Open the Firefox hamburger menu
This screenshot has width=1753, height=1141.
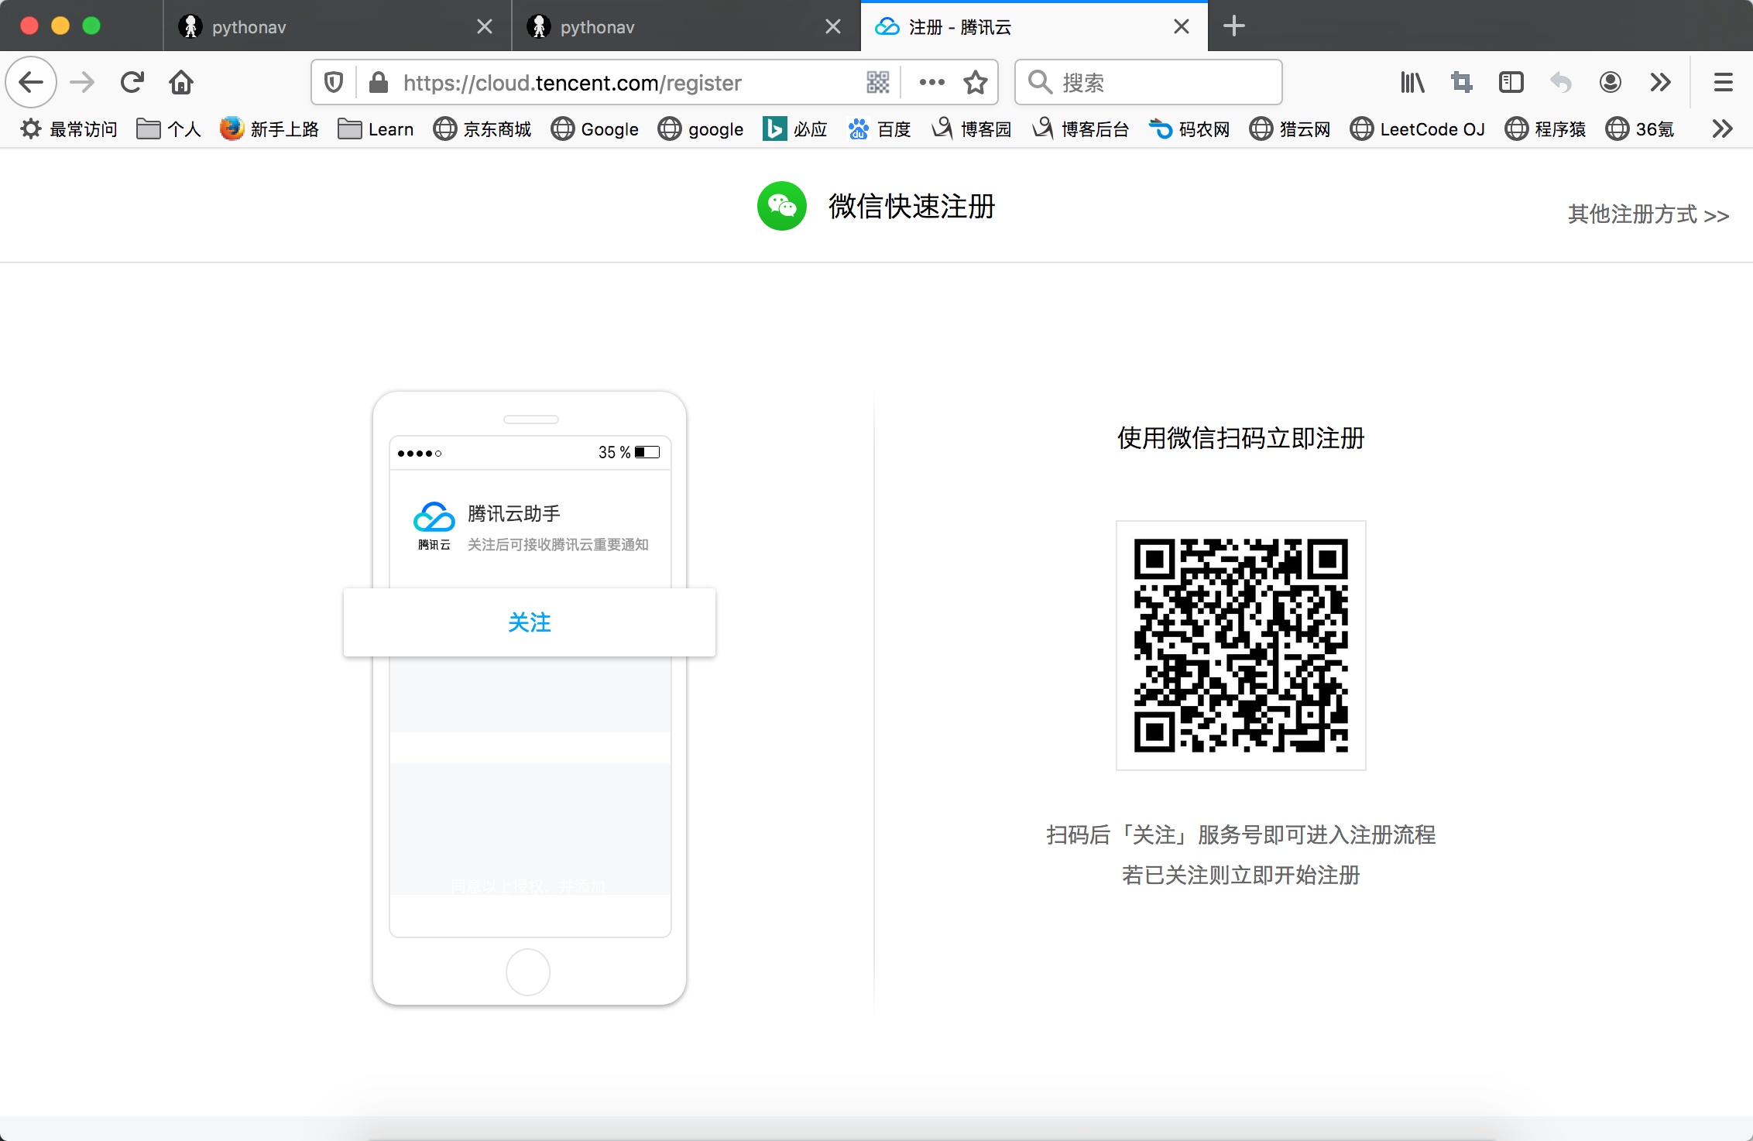[x=1724, y=82]
